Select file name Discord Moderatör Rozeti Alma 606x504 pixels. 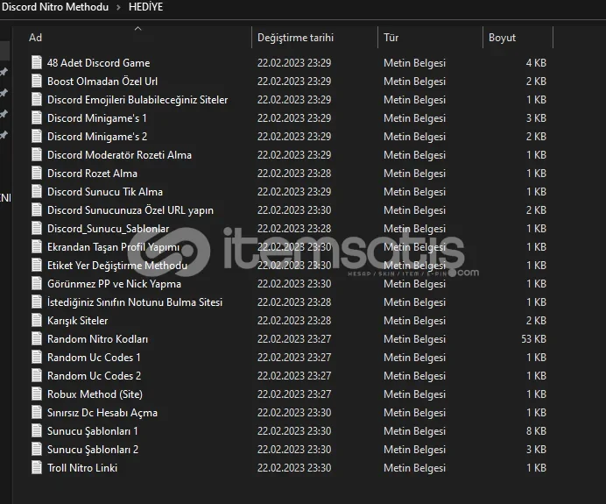coord(119,155)
